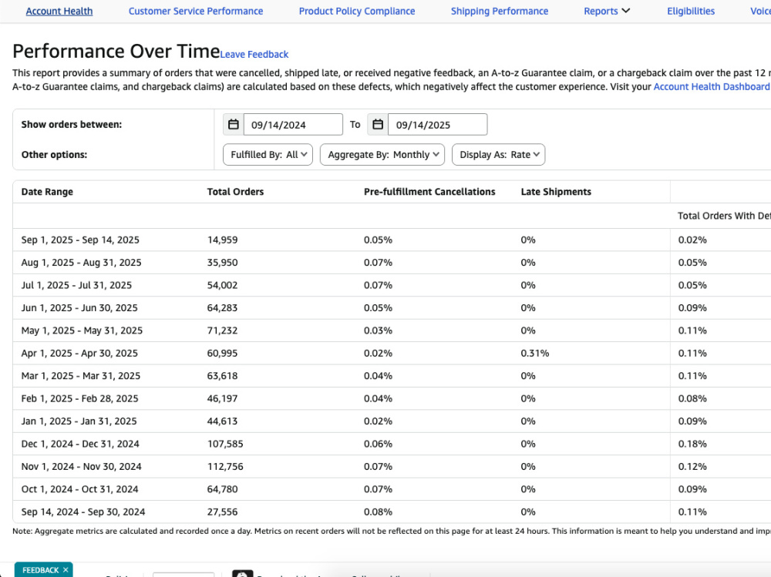Click late shipments value 0.31%
This screenshot has height=577, width=771.
point(535,353)
